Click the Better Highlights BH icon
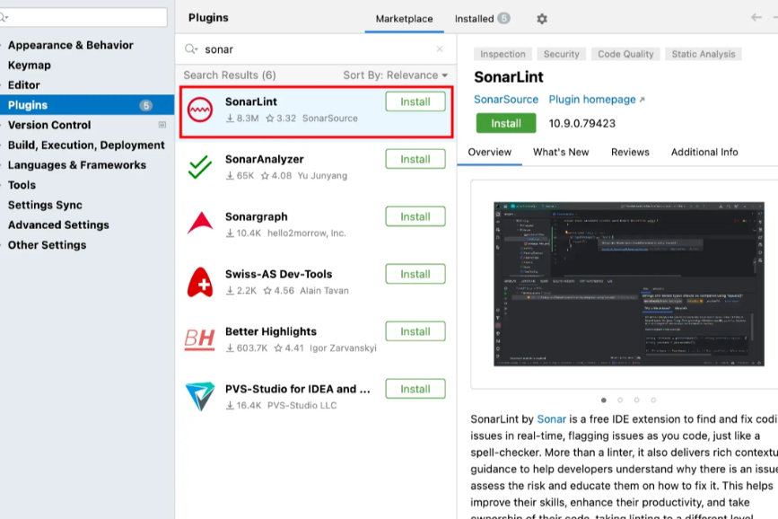 [x=199, y=339]
